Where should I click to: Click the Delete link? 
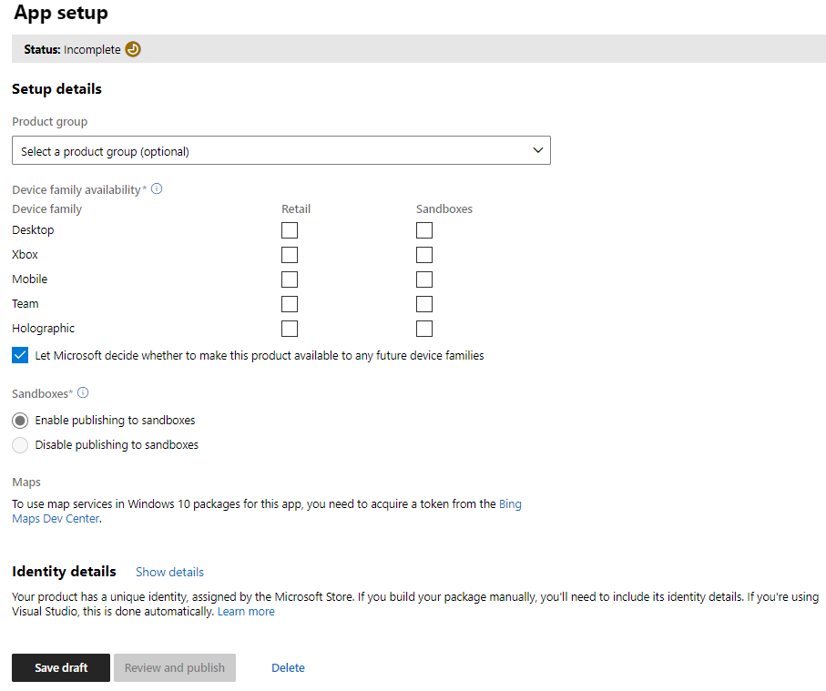coord(288,668)
